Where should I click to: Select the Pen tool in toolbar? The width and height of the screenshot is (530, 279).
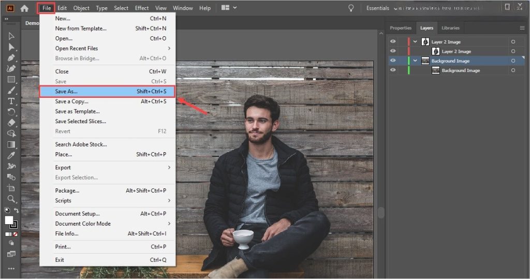[x=11, y=57]
